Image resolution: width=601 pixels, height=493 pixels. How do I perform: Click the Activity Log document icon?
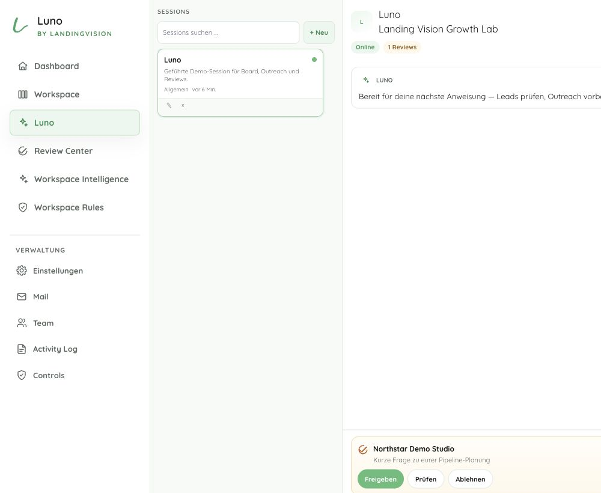(22, 349)
